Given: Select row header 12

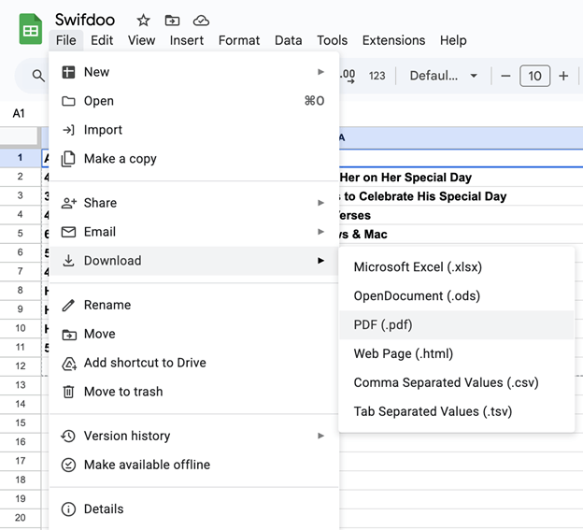Looking at the screenshot, I should pos(20,366).
